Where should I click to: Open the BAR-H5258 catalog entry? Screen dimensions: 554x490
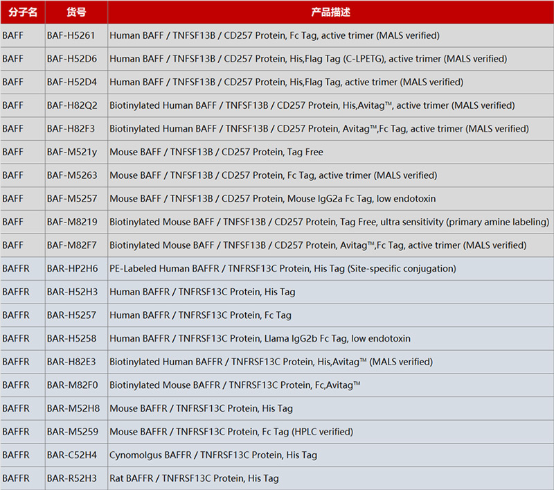pos(72,338)
